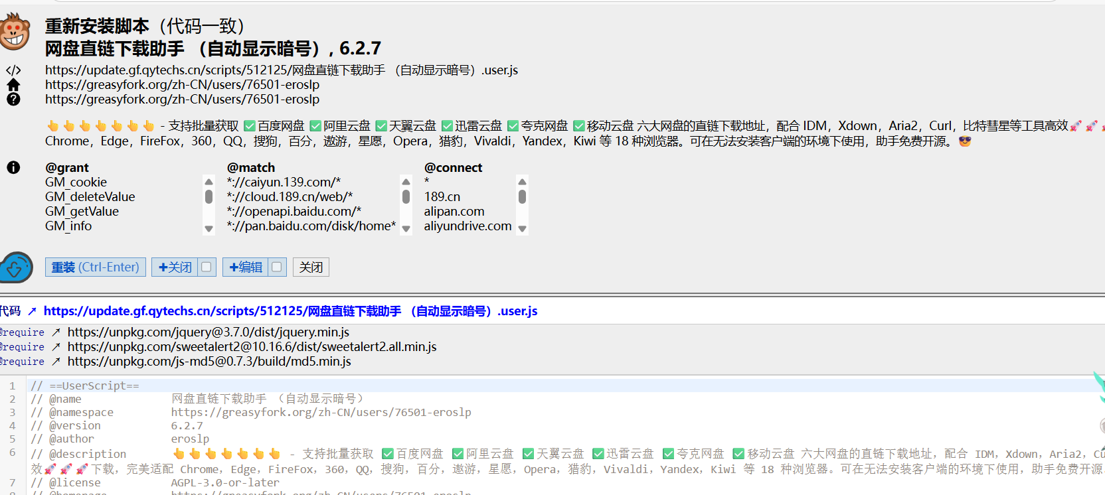
Task: Click the @connect column heading
Action: tap(454, 167)
